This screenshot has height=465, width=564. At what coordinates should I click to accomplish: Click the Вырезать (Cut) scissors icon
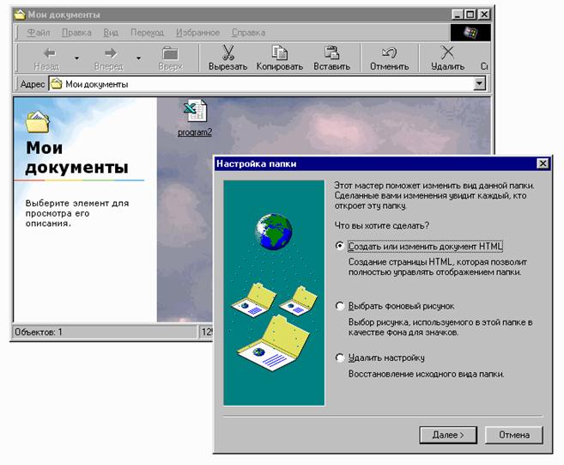(227, 53)
